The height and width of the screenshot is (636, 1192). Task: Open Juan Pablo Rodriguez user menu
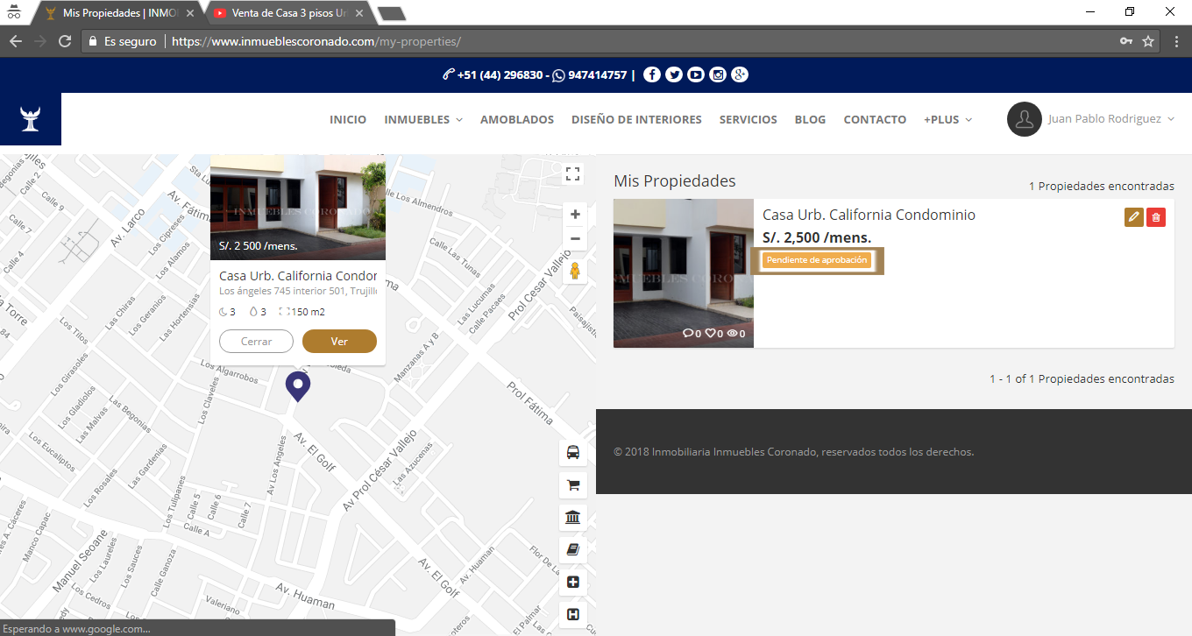(1092, 119)
